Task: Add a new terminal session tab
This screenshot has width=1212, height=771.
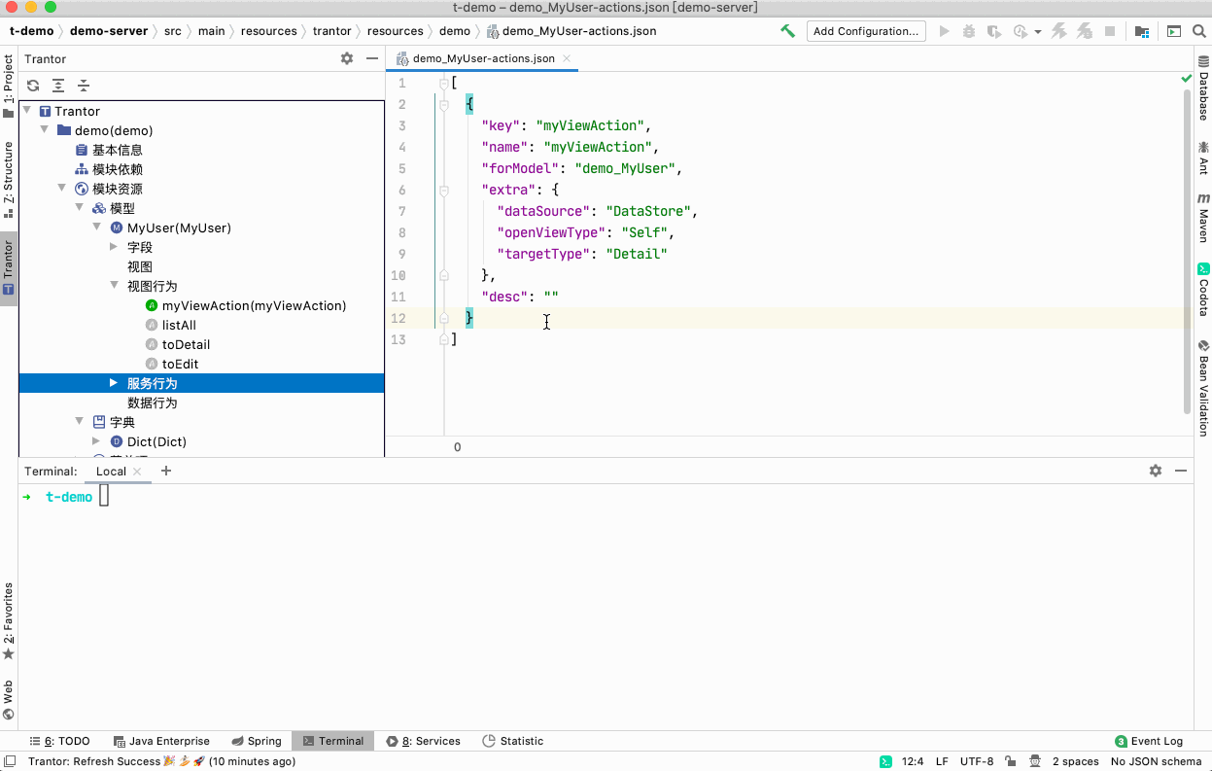Action: pos(166,471)
